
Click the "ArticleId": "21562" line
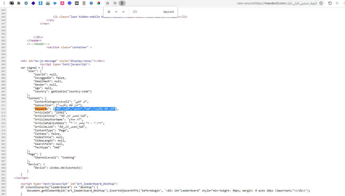(x=50, y=112)
